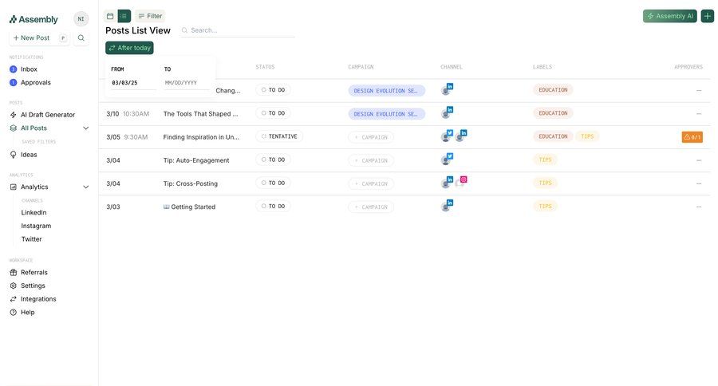Click TIPS label of Finding Inspiration post
The image size is (718, 386).
click(x=587, y=136)
